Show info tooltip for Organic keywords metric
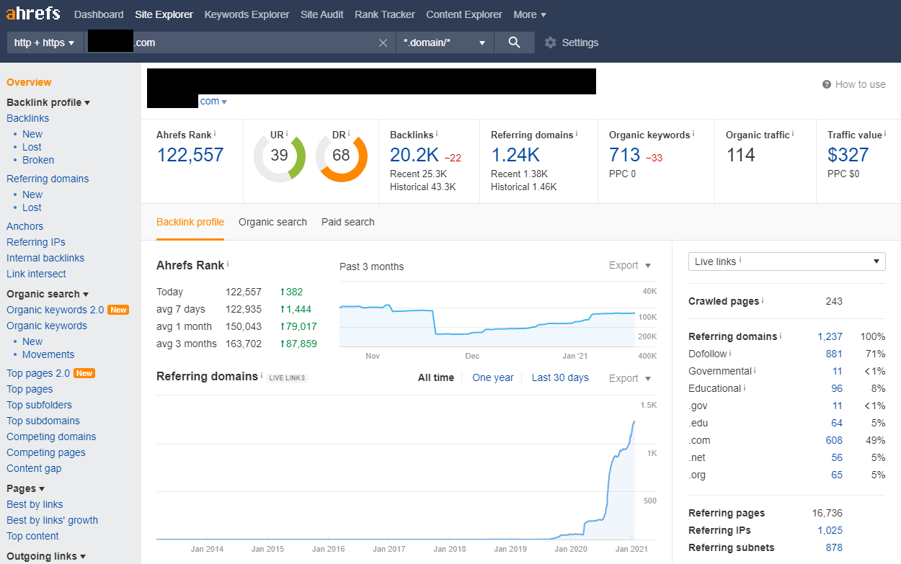The width and height of the screenshot is (901, 564). click(x=693, y=134)
